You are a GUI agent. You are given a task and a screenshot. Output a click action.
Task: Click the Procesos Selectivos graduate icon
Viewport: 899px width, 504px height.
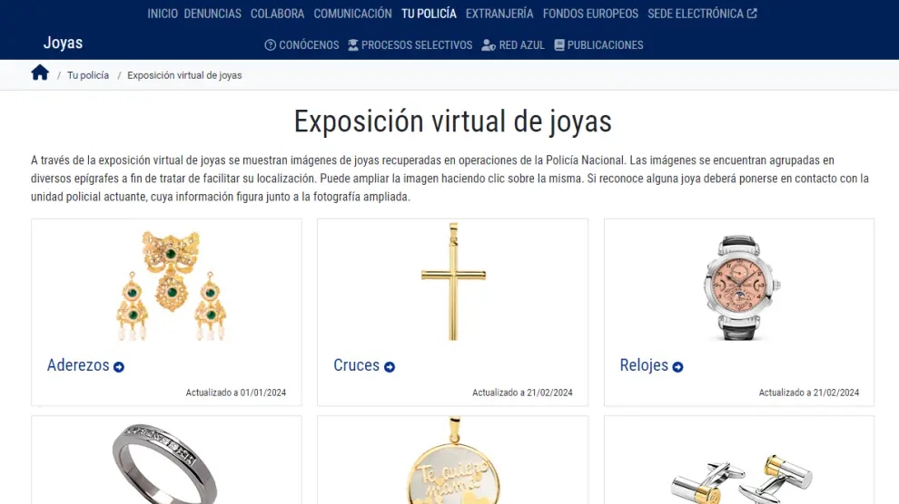353,45
